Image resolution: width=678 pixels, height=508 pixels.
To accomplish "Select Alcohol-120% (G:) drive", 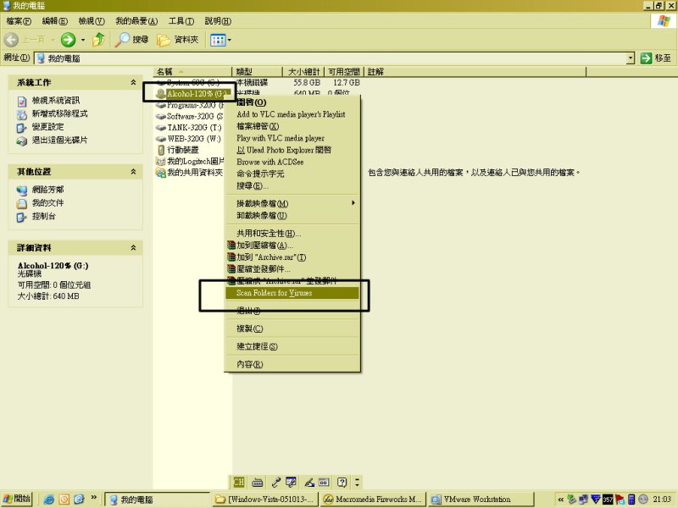I will pyautogui.click(x=192, y=94).
